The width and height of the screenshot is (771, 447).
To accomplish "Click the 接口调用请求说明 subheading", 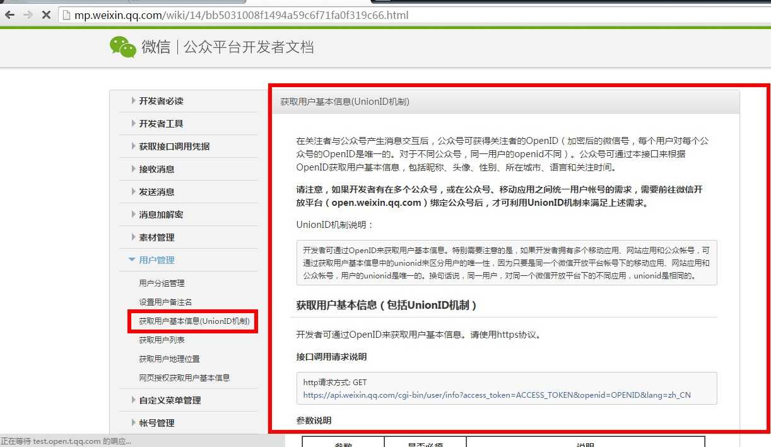I will pyautogui.click(x=331, y=357).
